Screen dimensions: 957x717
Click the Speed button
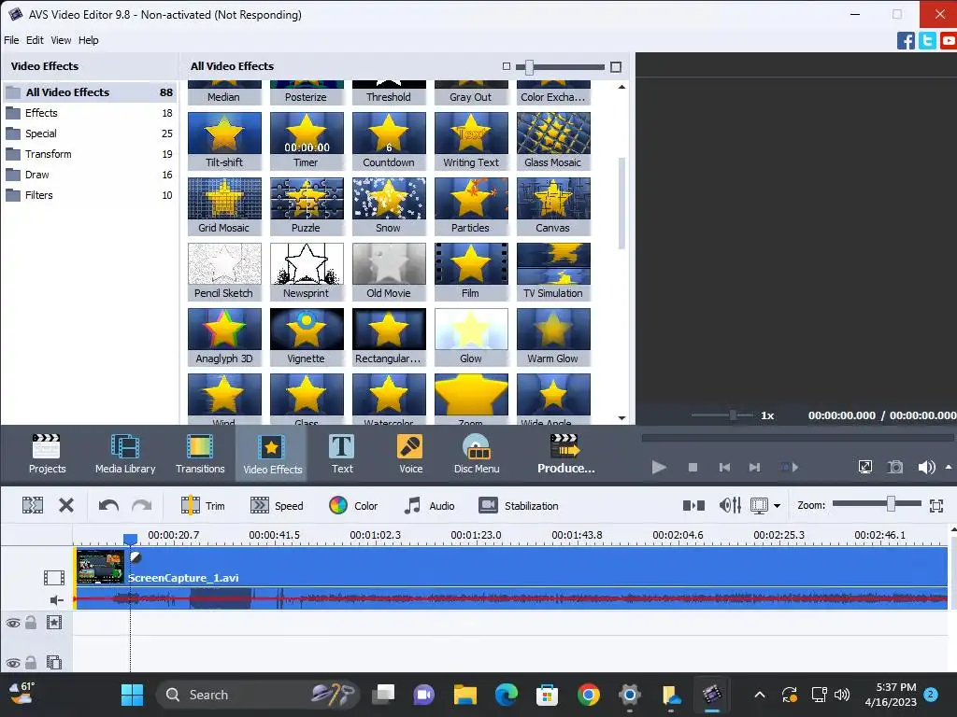(277, 505)
